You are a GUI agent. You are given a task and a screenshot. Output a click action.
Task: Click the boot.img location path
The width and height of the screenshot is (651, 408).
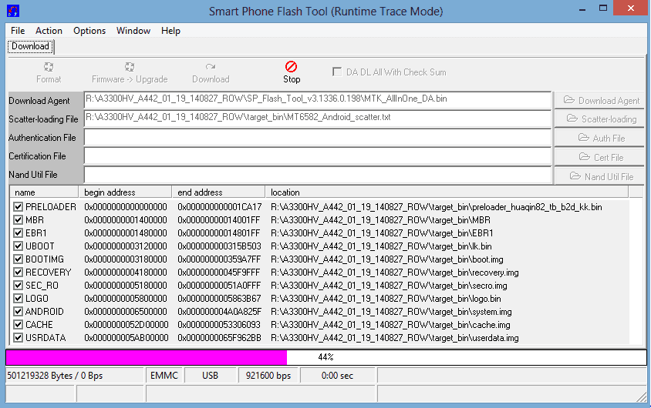387,259
